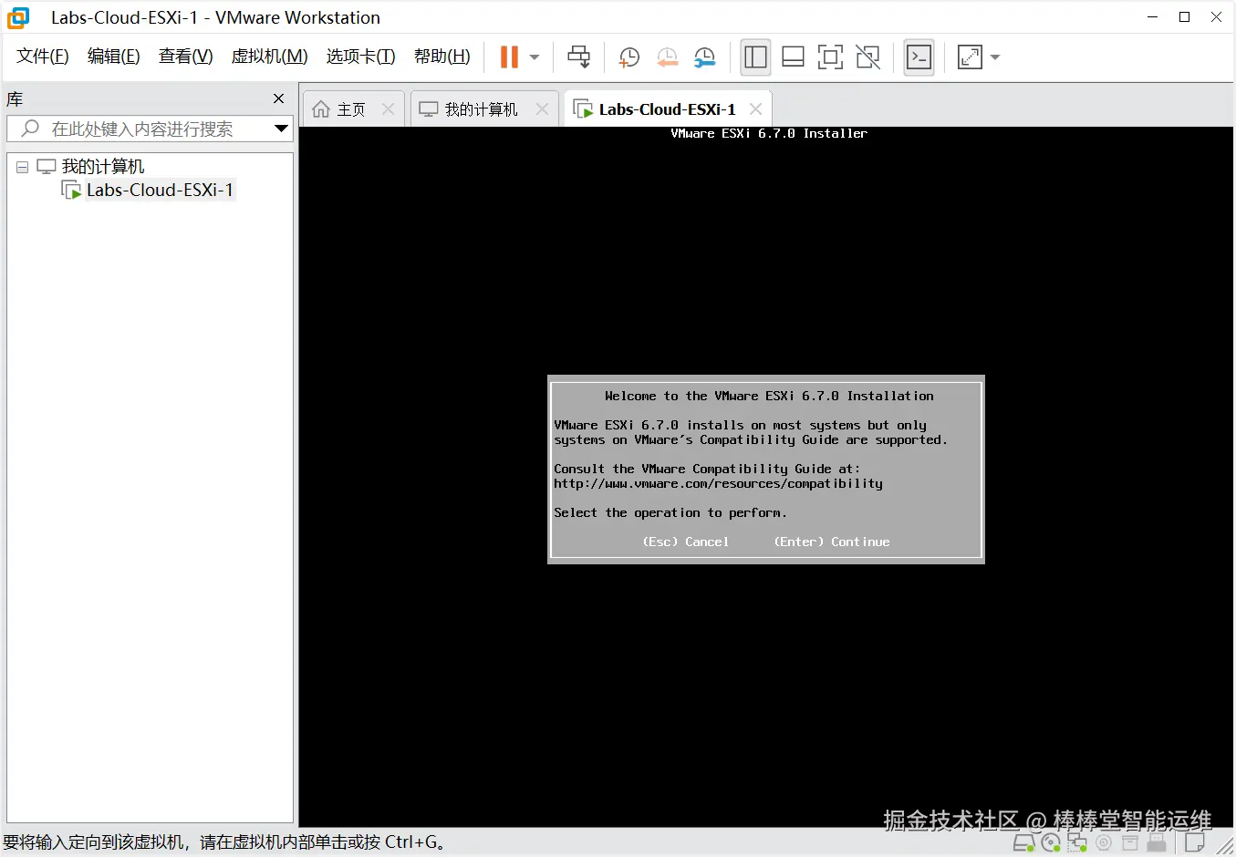Viewport: 1236px width, 857px height.
Task: Click the CD/DVD drive status icon
Action: [1051, 843]
